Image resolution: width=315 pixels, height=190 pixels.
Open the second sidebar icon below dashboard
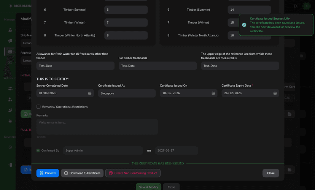[10, 41]
